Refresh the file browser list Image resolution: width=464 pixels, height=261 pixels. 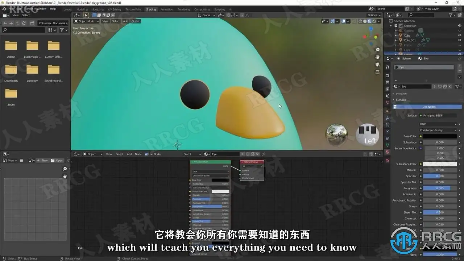24,23
